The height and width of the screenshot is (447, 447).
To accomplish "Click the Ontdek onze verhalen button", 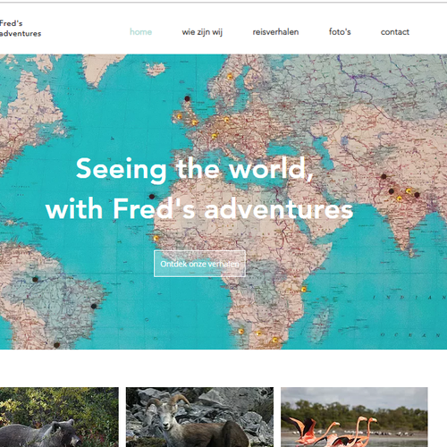I will tap(199, 264).
